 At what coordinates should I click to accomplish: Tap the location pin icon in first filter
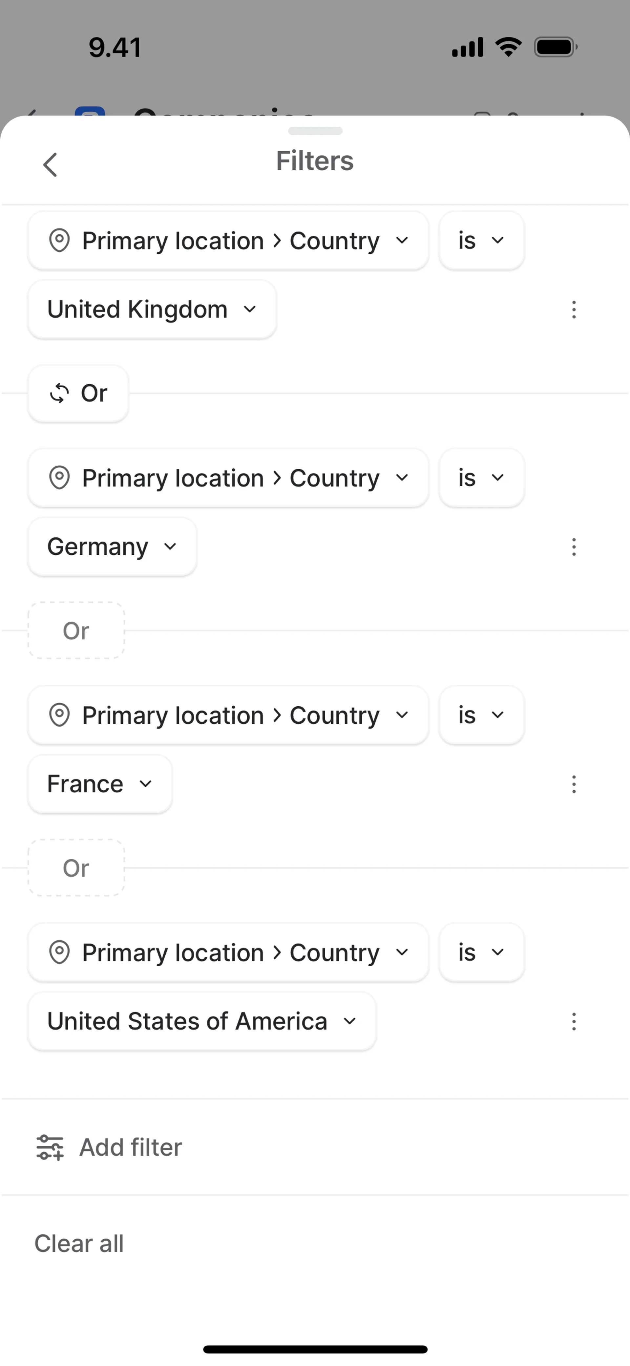59,241
